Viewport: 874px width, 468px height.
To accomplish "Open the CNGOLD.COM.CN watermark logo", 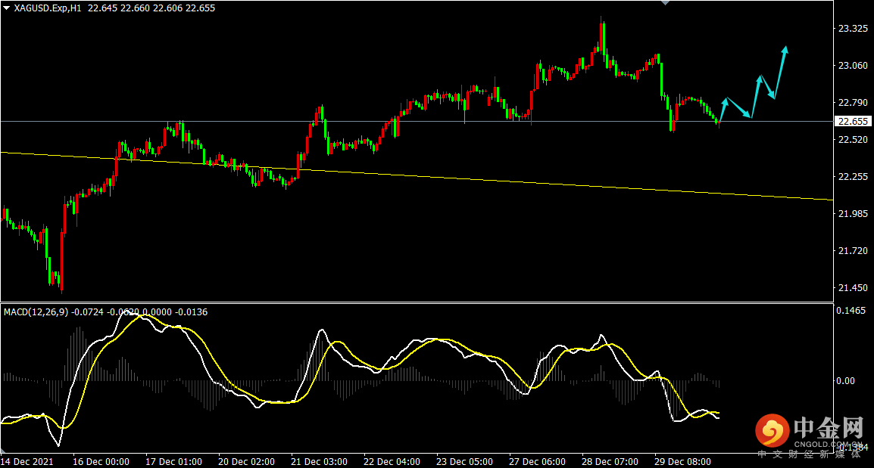I will tap(808, 433).
